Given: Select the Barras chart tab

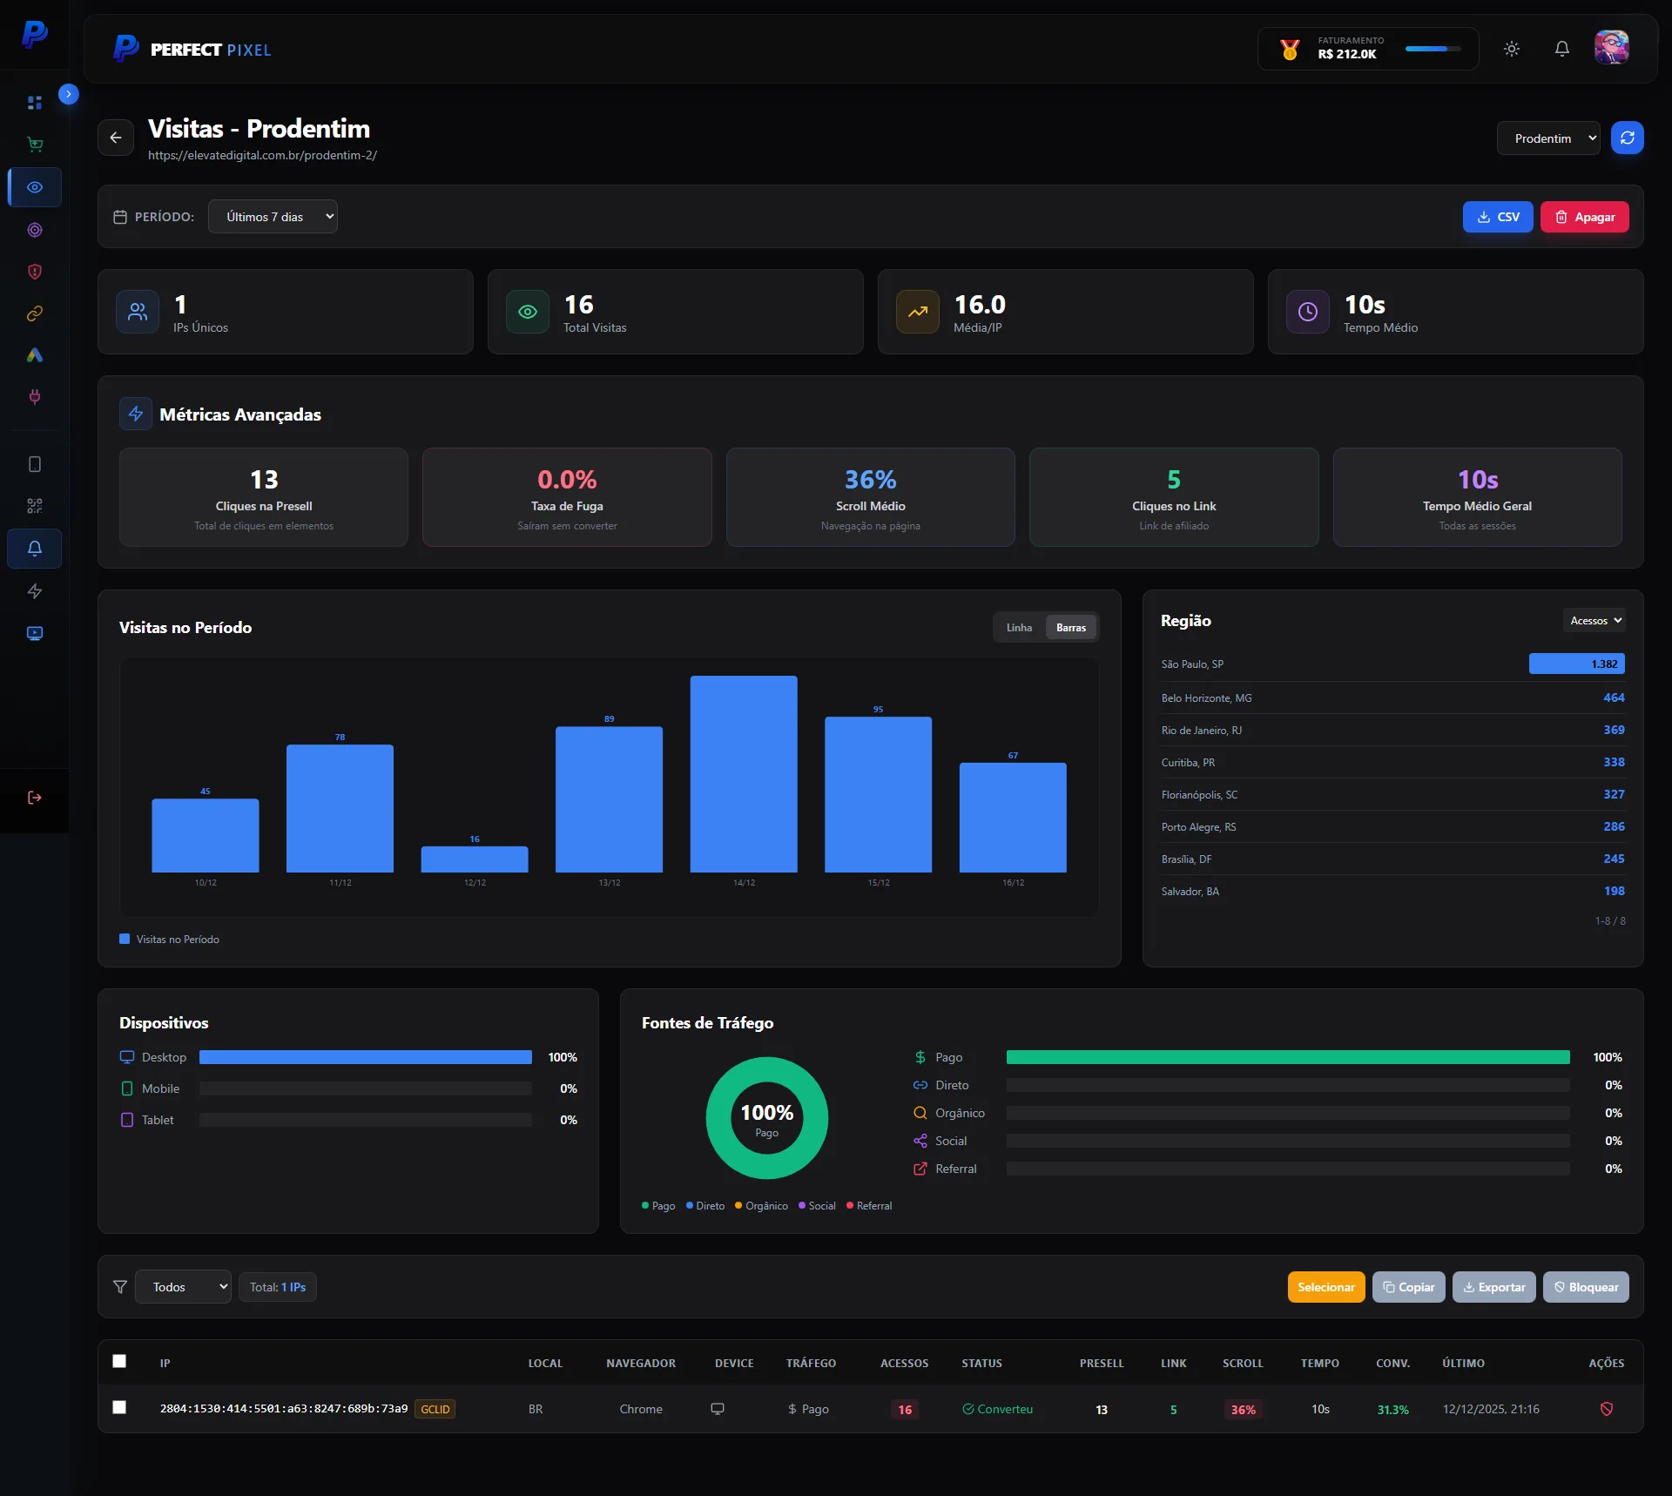Looking at the screenshot, I should [x=1070, y=628].
